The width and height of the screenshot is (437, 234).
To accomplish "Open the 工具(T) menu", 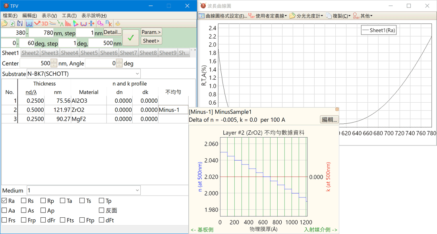I will coord(69,15).
